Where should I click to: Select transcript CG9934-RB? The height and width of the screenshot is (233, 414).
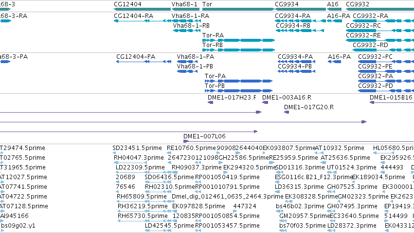tap(293, 26)
